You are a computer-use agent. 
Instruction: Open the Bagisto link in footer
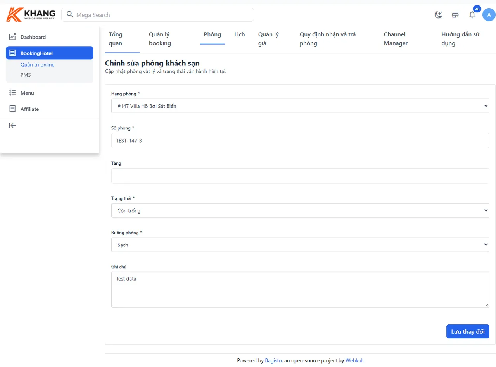coord(273,360)
